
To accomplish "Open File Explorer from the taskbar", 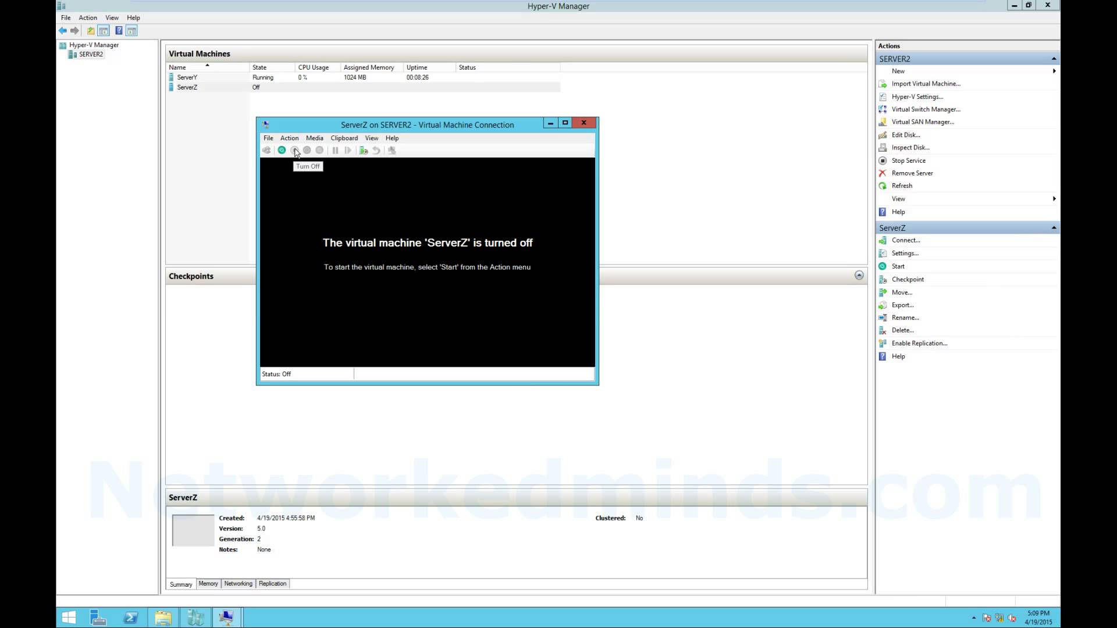I will click(163, 618).
